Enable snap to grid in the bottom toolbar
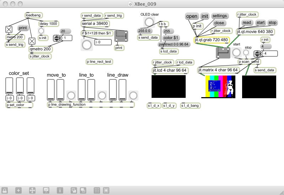This screenshot has height=195, width=284. point(106,190)
